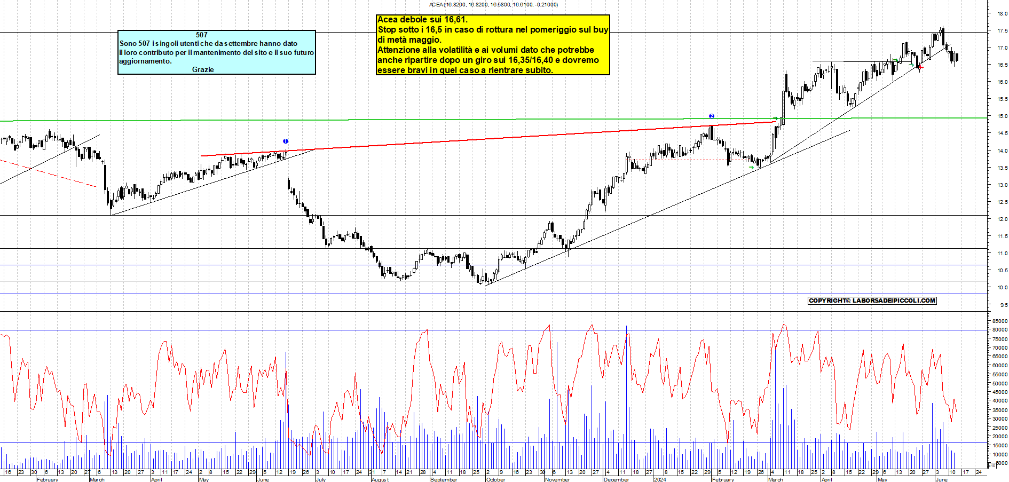This screenshot has width=1009, height=482.
Task: Click the '507' heading in the cyan box
Action: 202,35
